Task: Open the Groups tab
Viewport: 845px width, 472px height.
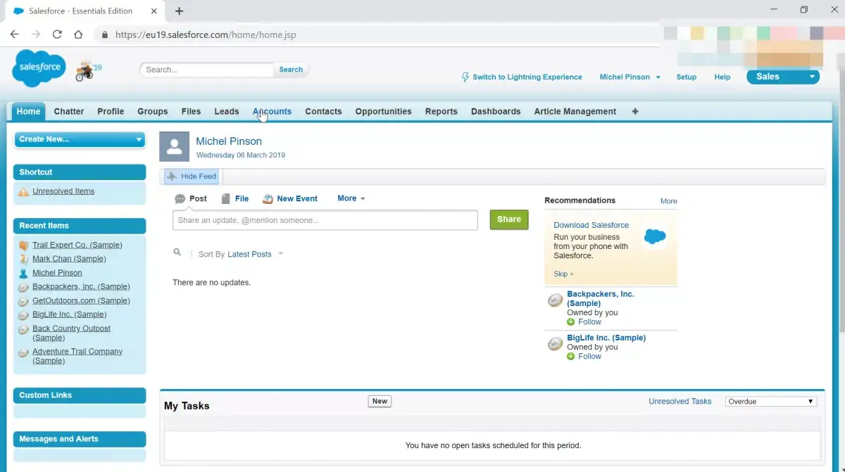Action: tap(153, 111)
